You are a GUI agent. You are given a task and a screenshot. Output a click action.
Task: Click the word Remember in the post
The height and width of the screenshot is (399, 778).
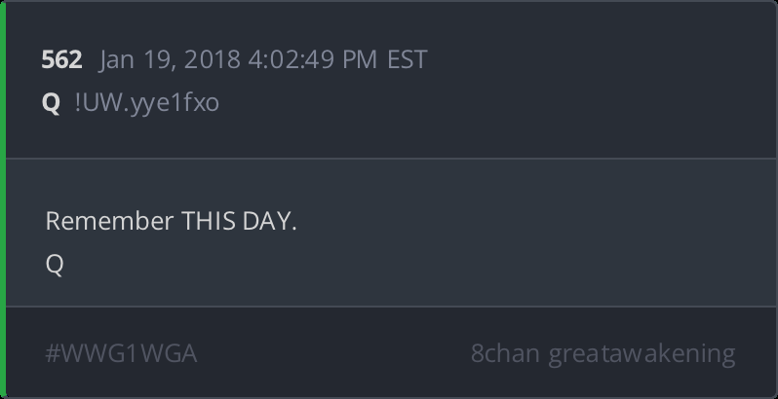[x=109, y=221]
